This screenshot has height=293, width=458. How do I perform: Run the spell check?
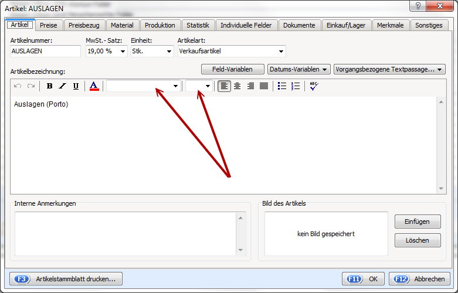[x=314, y=86]
